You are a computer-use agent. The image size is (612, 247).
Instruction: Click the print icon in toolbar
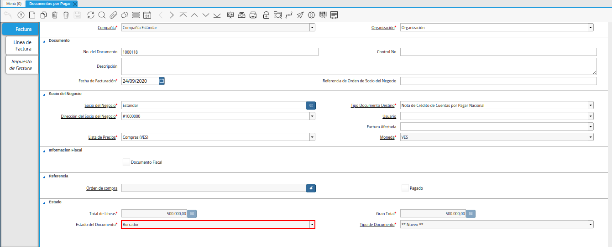pos(253,15)
